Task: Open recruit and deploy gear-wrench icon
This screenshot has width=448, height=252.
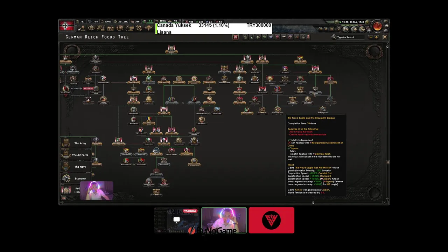Action: (139, 28)
